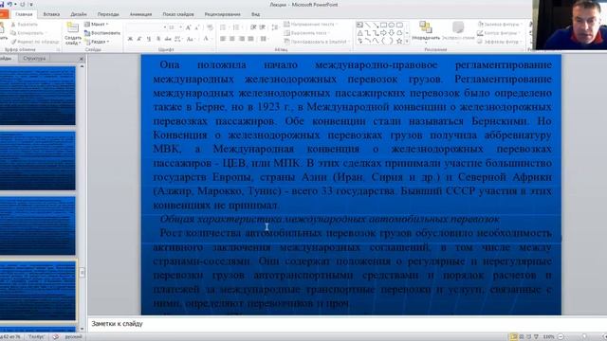Open Text Direction (Направление текста) dropdown
The width and height of the screenshot is (607, 341).
tap(311, 25)
